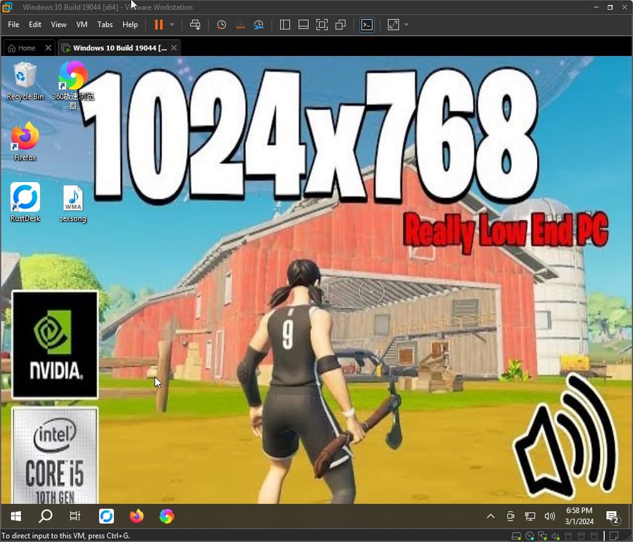633x542 pixels.
Task: Click the CD/DVD drive status icon
Action: pos(530,536)
